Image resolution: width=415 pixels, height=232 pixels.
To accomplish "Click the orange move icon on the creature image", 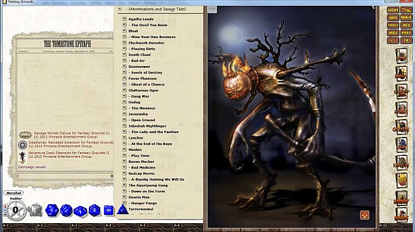I will pos(364,215).
